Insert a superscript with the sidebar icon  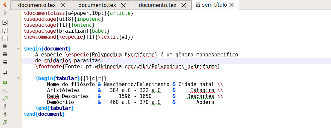point(5,99)
